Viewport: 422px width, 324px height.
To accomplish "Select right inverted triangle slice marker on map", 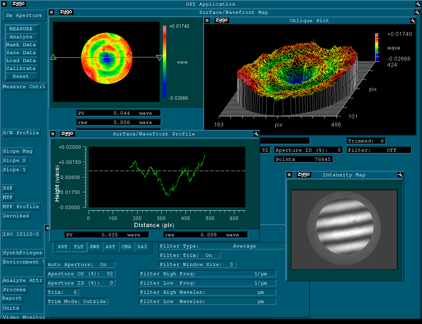I will click(159, 58).
